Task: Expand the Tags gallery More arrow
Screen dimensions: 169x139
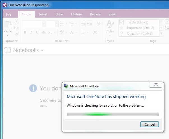Action: [161, 33]
